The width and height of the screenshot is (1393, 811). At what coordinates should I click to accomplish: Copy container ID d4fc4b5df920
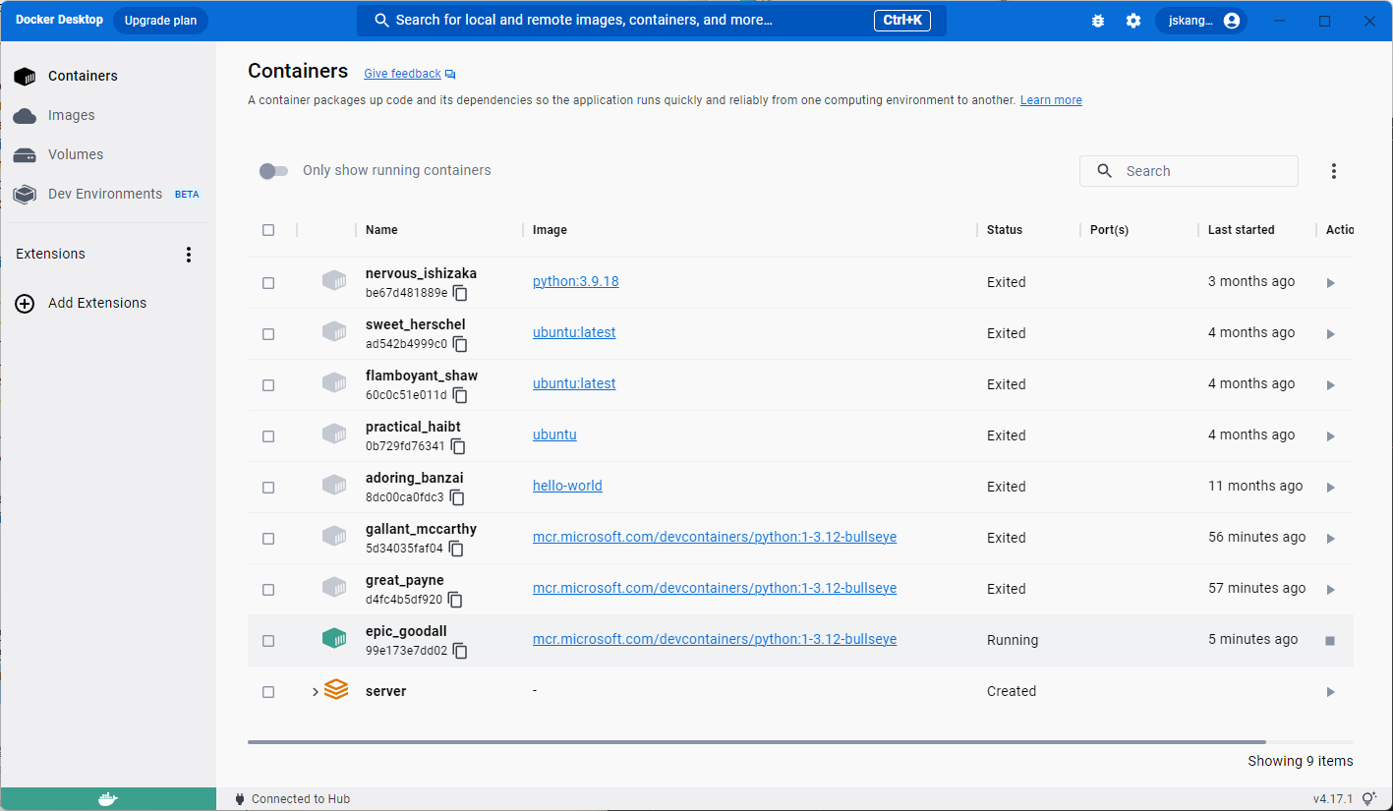[x=455, y=600]
